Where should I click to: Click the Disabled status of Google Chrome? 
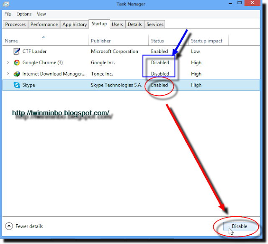[x=160, y=62]
